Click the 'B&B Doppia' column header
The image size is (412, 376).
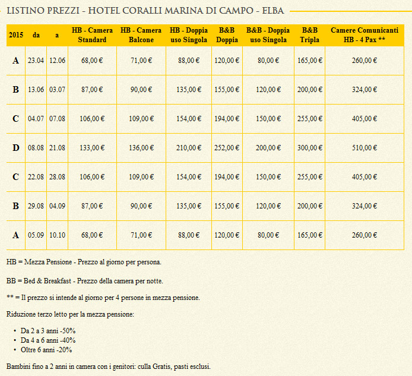(x=227, y=35)
